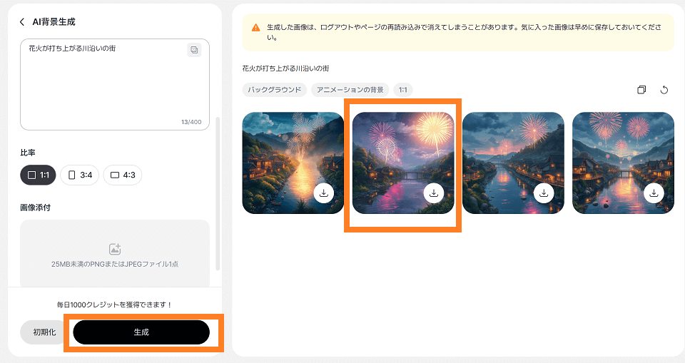This screenshot has height=363, width=685.
Task: Choose the 4:3 aspect ratio
Action: [123, 175]
